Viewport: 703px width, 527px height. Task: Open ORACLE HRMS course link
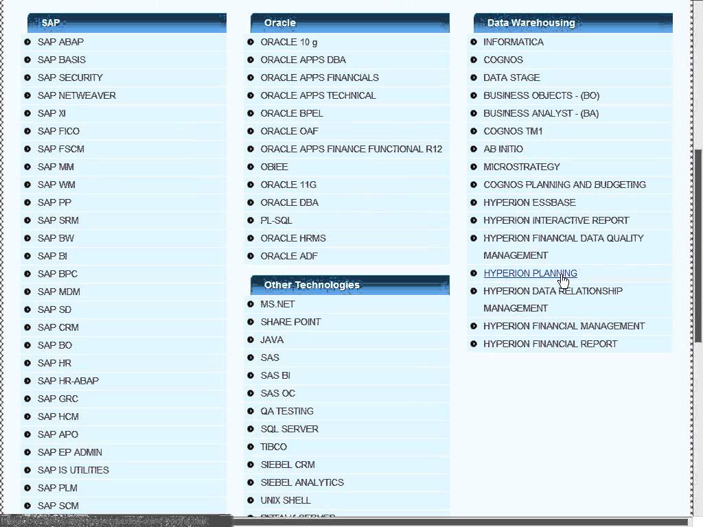[293, 238]
